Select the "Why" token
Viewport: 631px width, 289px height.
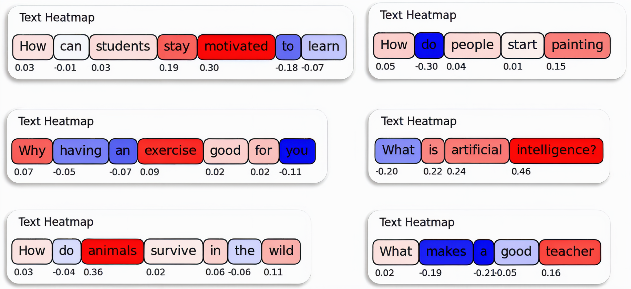tap(32, 151)
